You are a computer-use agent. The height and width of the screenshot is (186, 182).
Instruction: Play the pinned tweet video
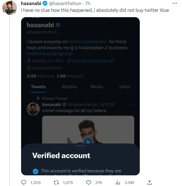(x=88, y=141)
